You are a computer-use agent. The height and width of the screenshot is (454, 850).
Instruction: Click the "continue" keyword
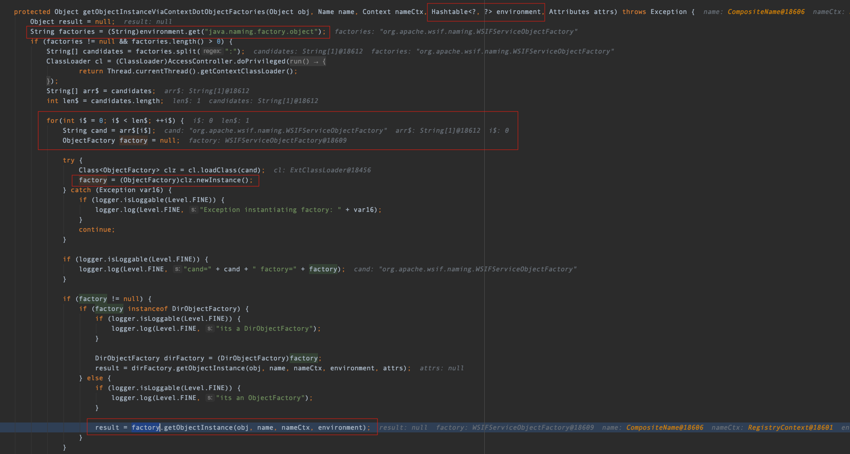(x=95, y=229)
